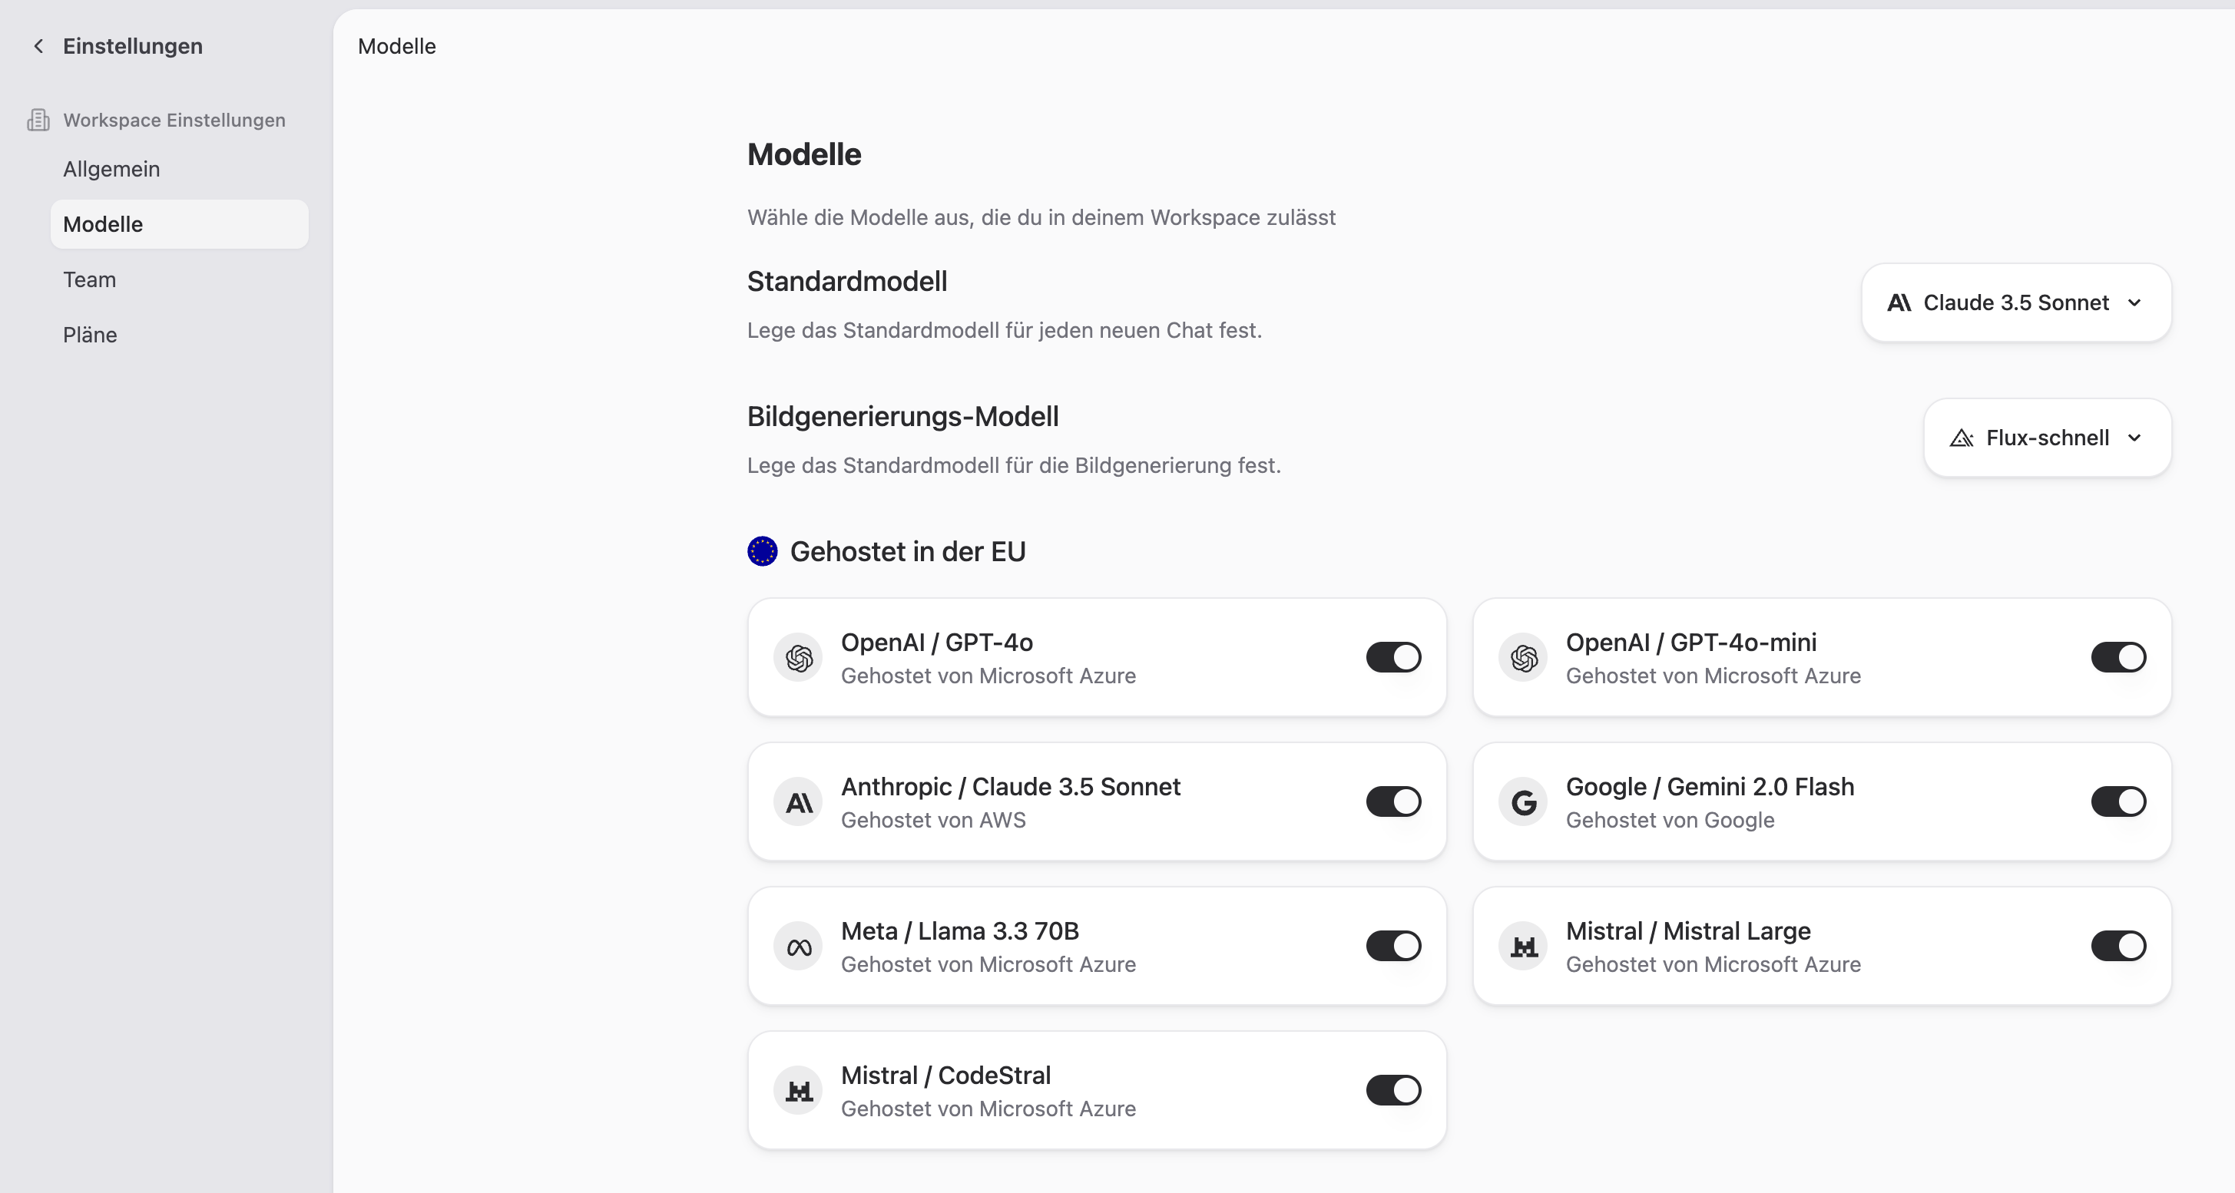Disable the OpenAI / GPT-4o toggle
The width and height of the screenshot is (2235, 1193).
[1393, 657]
